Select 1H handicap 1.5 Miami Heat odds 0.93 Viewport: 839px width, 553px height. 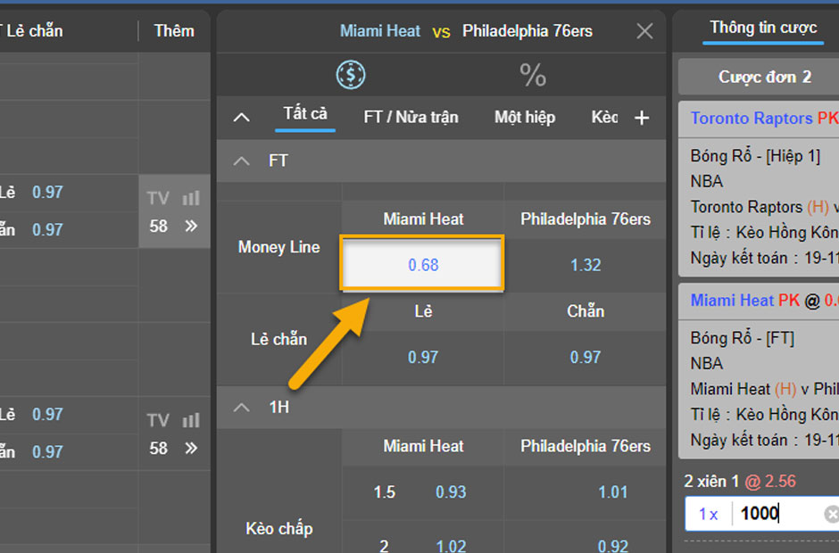451,492
